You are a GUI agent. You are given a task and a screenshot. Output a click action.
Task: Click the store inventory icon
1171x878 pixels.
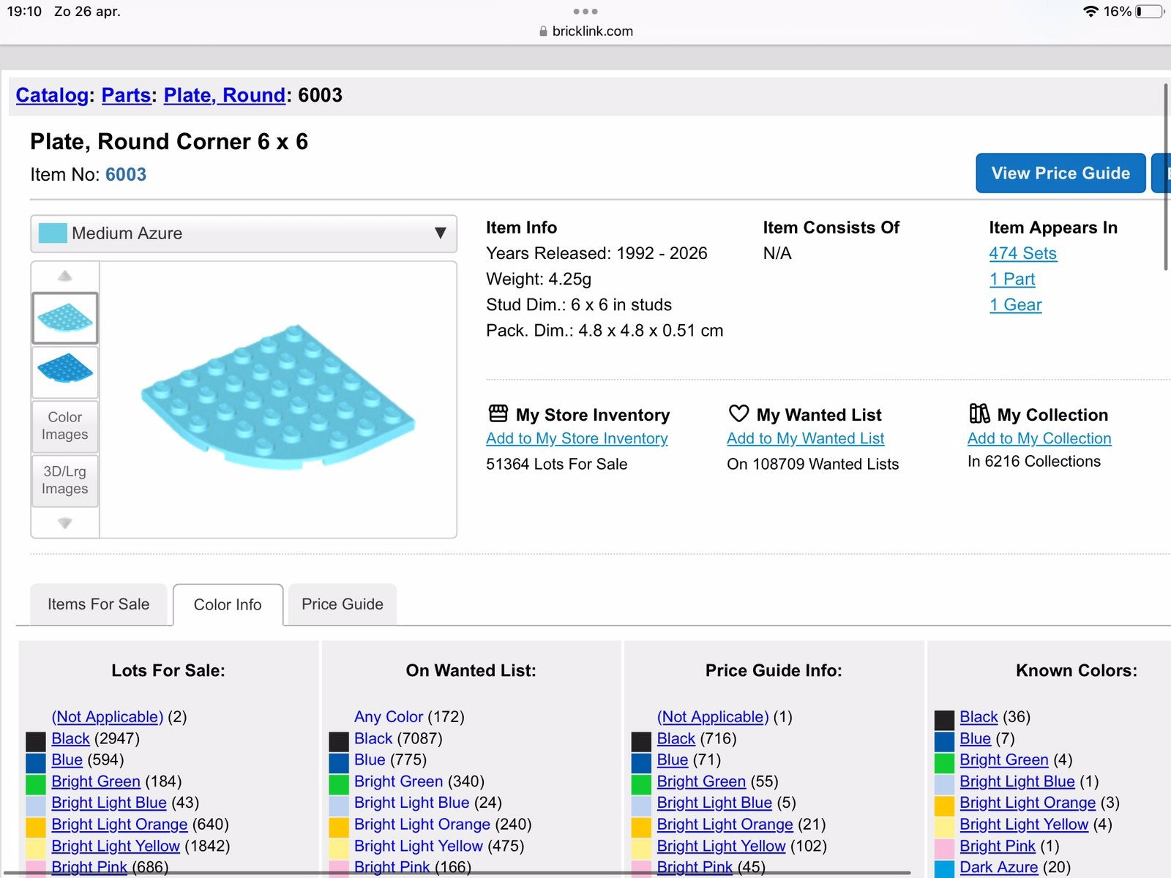click(x=498, y=414)
